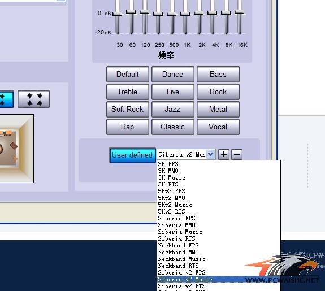325x291 pixels.
Task: Select 3H FPS from the list
Action: tap(219, 164)
